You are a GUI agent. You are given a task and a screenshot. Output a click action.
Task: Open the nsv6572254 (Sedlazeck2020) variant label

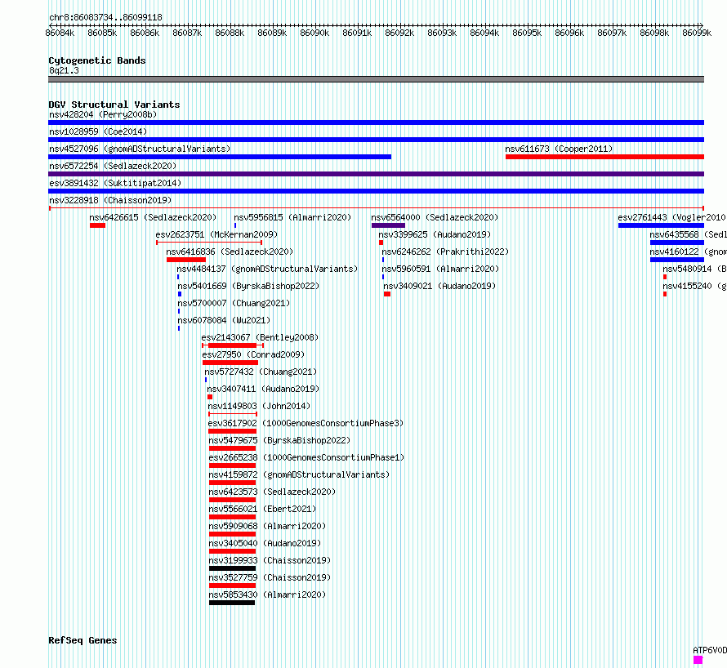point(113,166)
